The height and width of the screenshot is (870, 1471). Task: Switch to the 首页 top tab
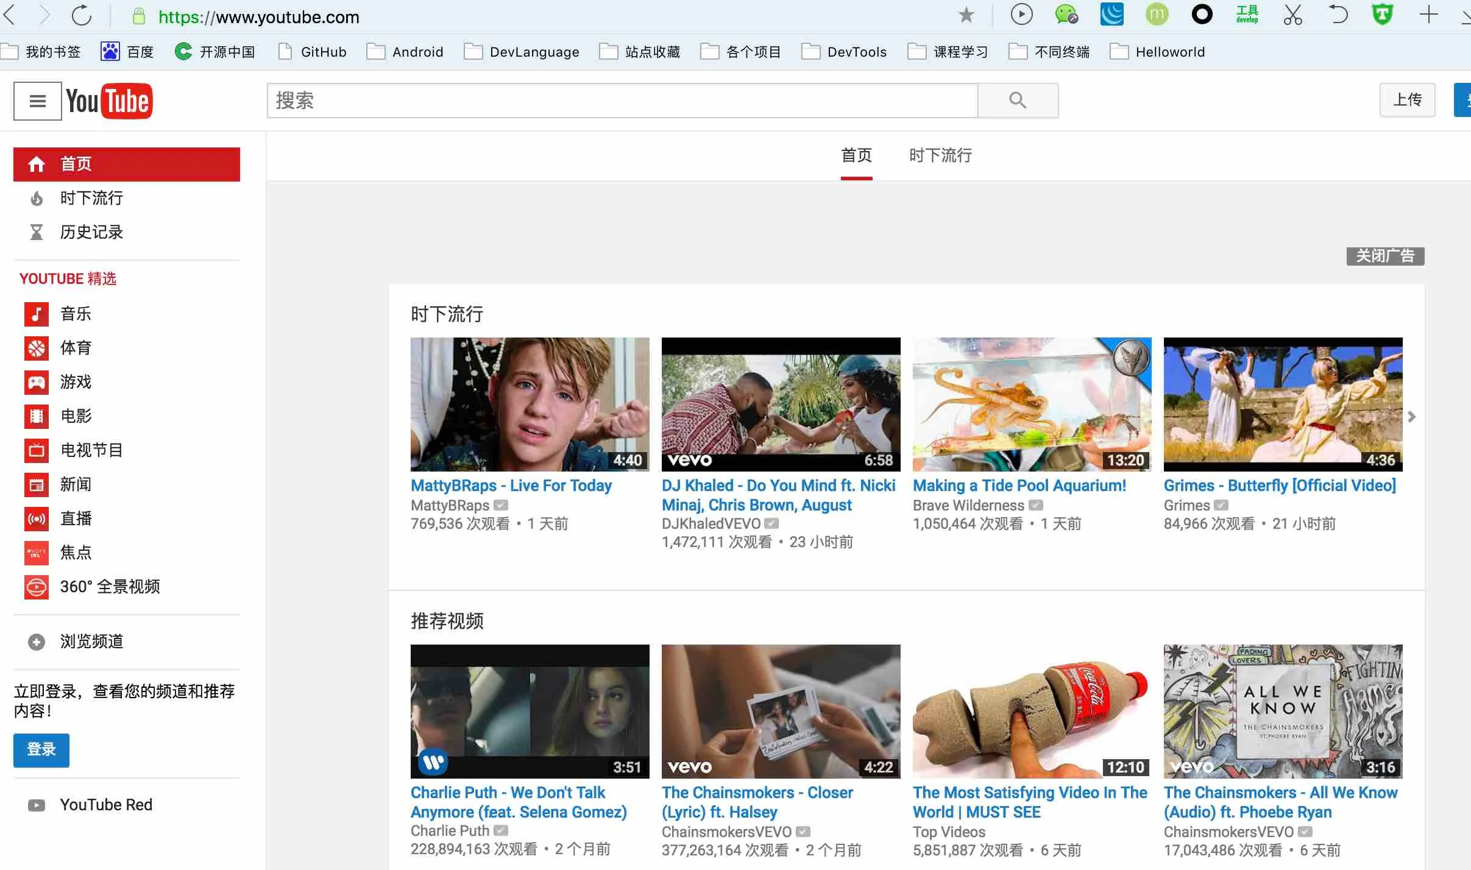point(856,156)
